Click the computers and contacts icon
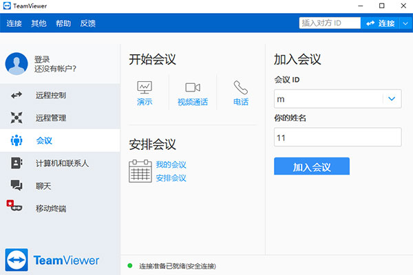The image size is (413, 275). [x=17, y=163]
